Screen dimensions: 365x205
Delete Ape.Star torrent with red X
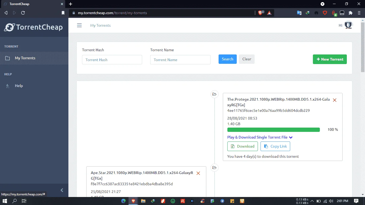coord(198,173)
